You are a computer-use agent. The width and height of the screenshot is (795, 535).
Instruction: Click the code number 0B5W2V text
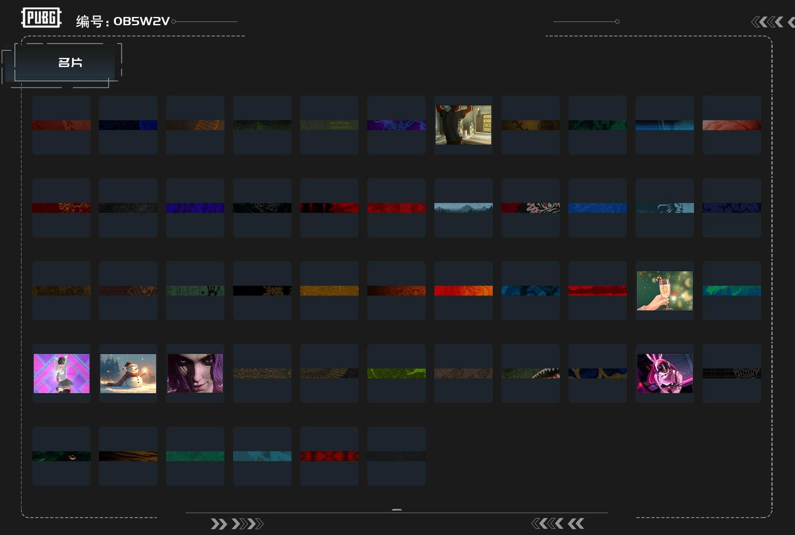pyautogui.click(x=142, y=21)
